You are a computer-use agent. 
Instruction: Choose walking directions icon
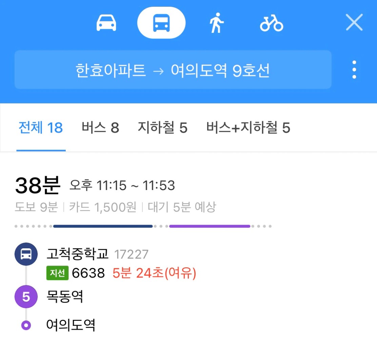tap(216, 23)
